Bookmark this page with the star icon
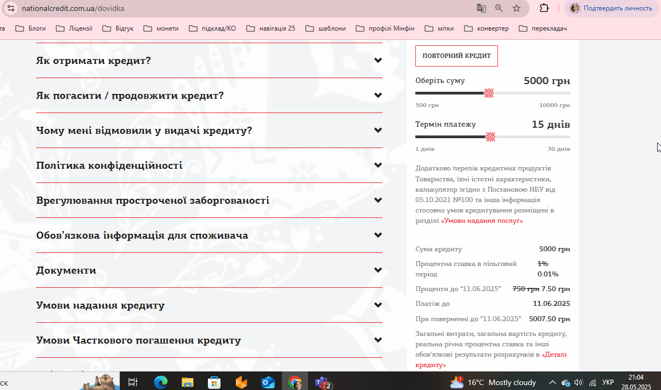661x390 pixels. (517, 8)
